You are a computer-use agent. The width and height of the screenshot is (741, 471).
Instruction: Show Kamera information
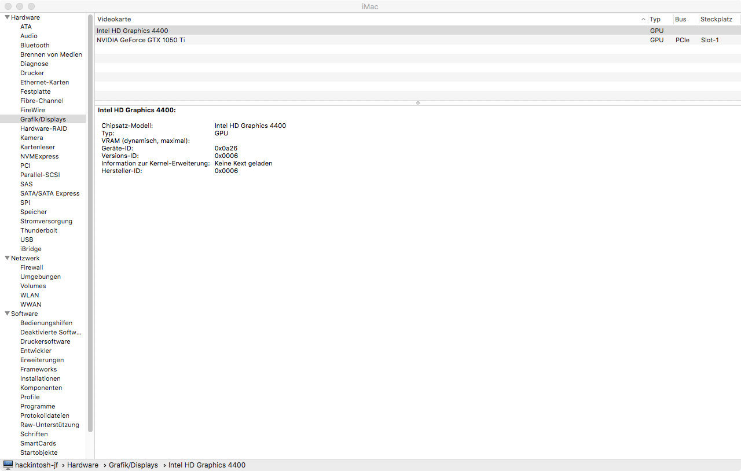coord(32,138)
